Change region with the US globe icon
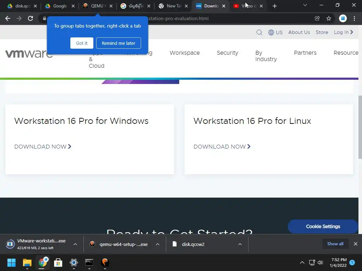 pos(275,32)
